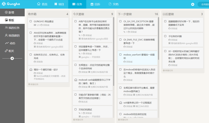Open the 全局搜索 search box

tap(204, 4)
